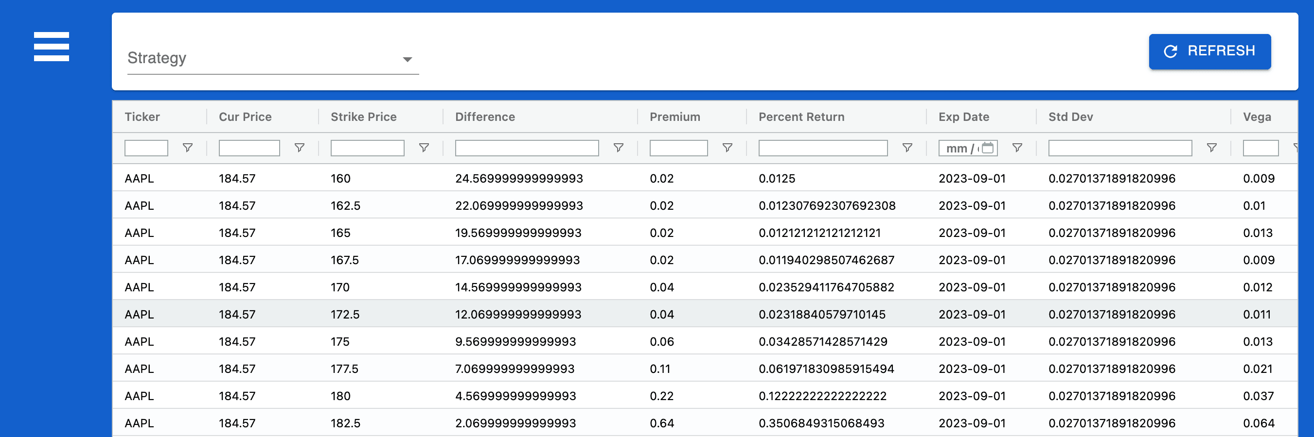Select strike price cell 182.5
Viewport: 1314px width, 437px height.
pos(345,423)
